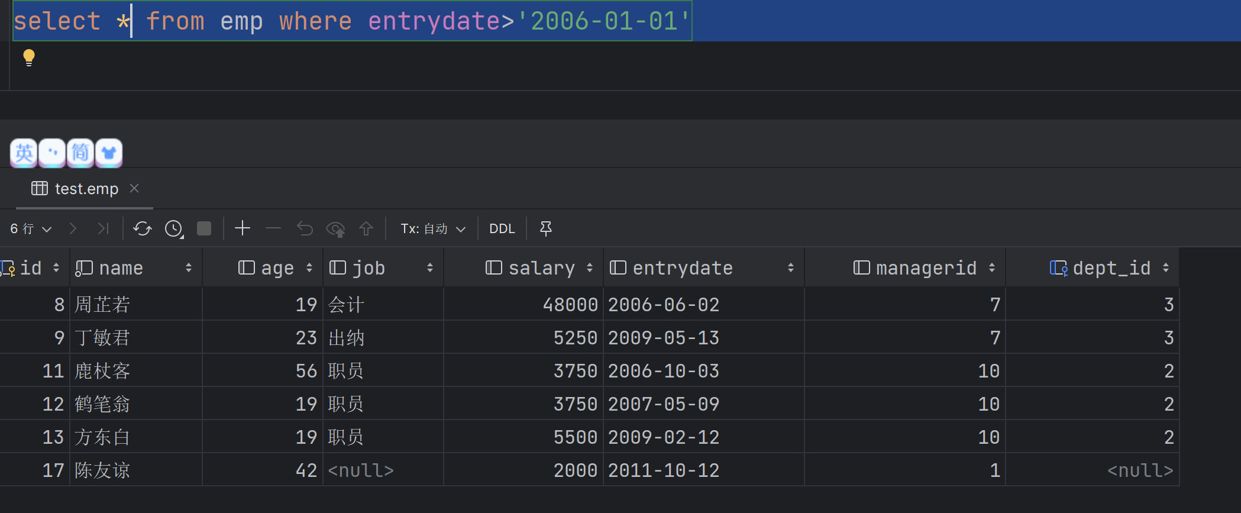Select the name cell '鹿杖客'
The width and height of the screenshot is (1241, 513).
(x=136, y=370)
